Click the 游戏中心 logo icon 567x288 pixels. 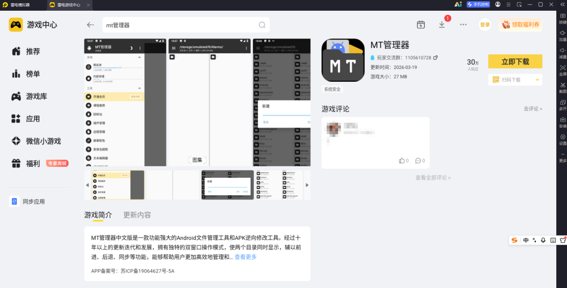[x=16, y=25]
